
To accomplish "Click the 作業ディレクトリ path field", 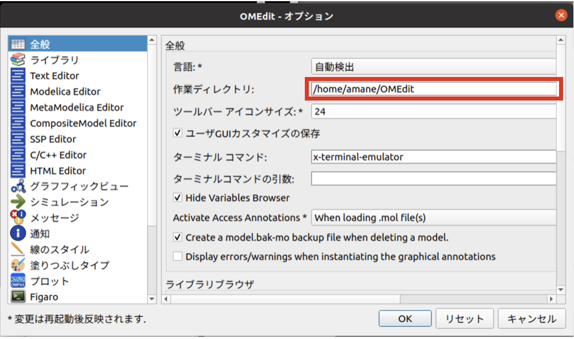I will (x=434, y=89).
